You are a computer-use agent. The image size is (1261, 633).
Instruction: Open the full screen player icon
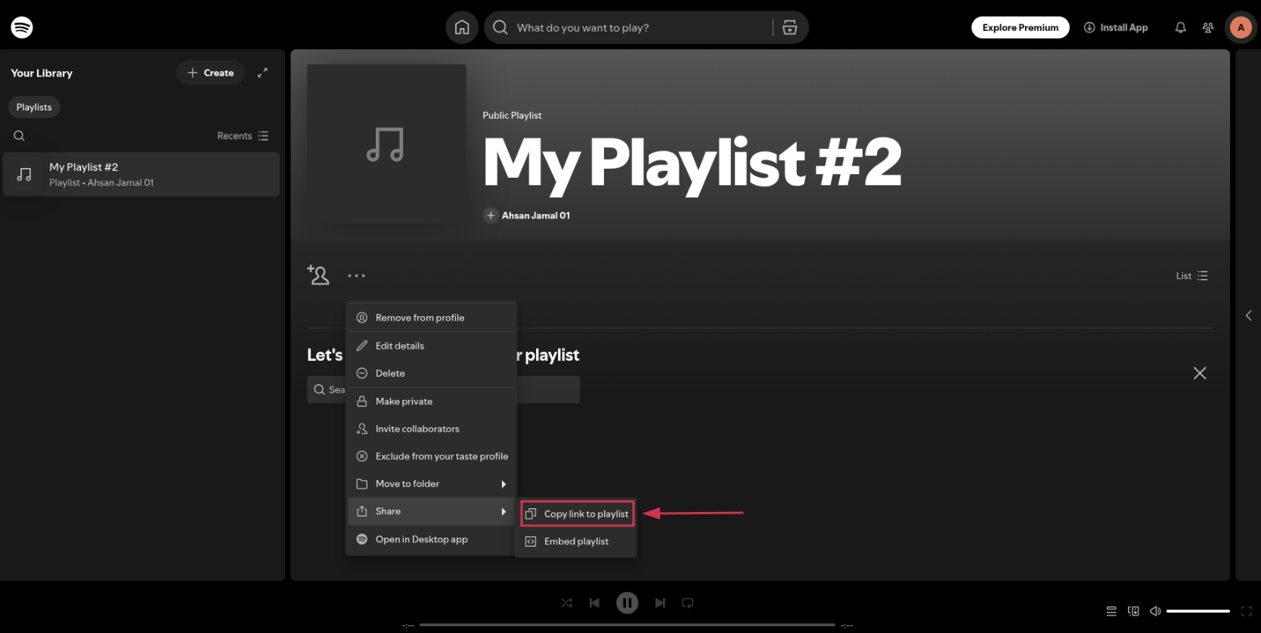[x=1247, y=611]
